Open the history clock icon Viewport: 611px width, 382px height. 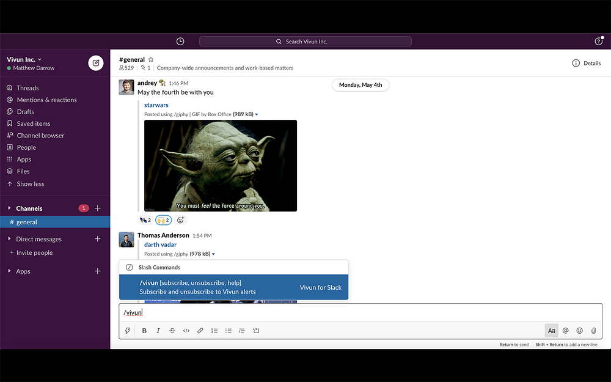click(180, 42)
